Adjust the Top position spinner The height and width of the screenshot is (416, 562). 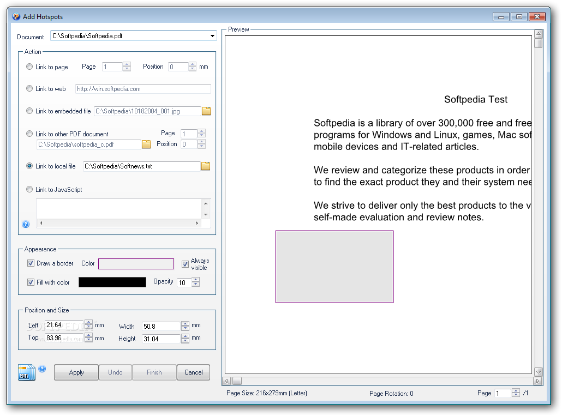tap(89, 337)
